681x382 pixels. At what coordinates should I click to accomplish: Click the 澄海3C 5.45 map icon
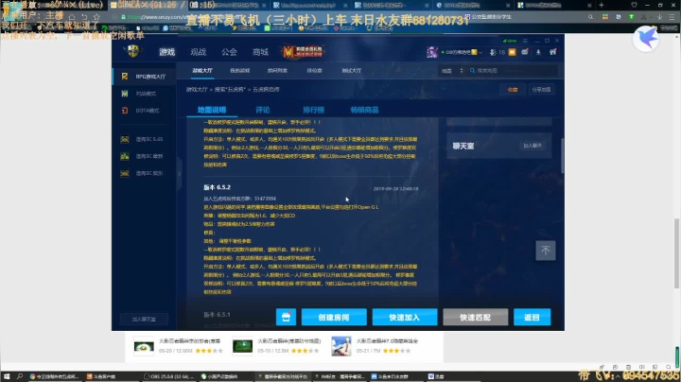[x=125, y=139]
